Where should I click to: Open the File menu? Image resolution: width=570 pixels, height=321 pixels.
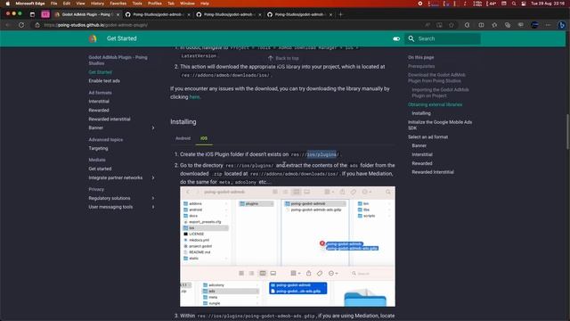[x=53, y=4]
